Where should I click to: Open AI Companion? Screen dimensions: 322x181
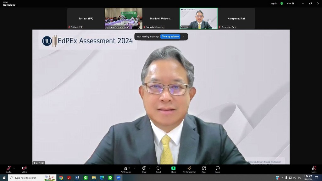pyautogui.click(x=189, y=169)
